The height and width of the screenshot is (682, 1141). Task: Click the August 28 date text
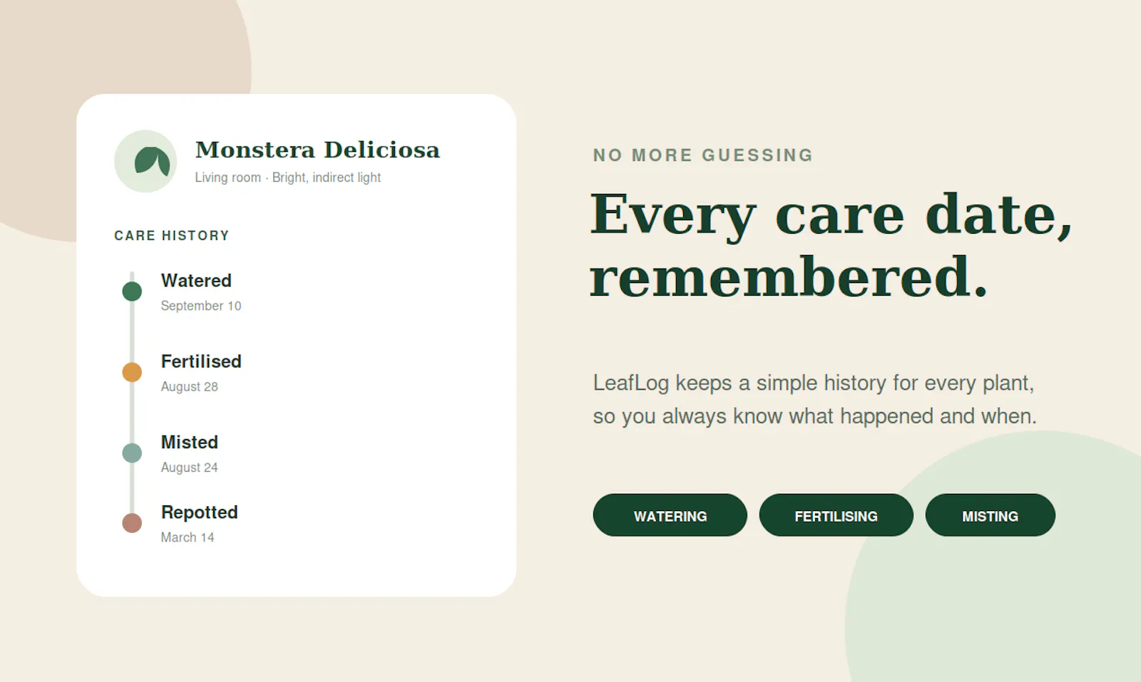(x=190, y=387)
